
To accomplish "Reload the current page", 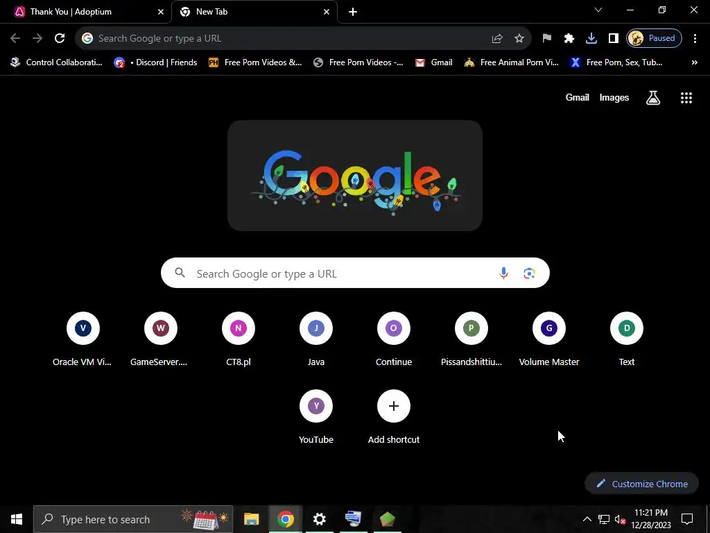I will click(60, 39).
